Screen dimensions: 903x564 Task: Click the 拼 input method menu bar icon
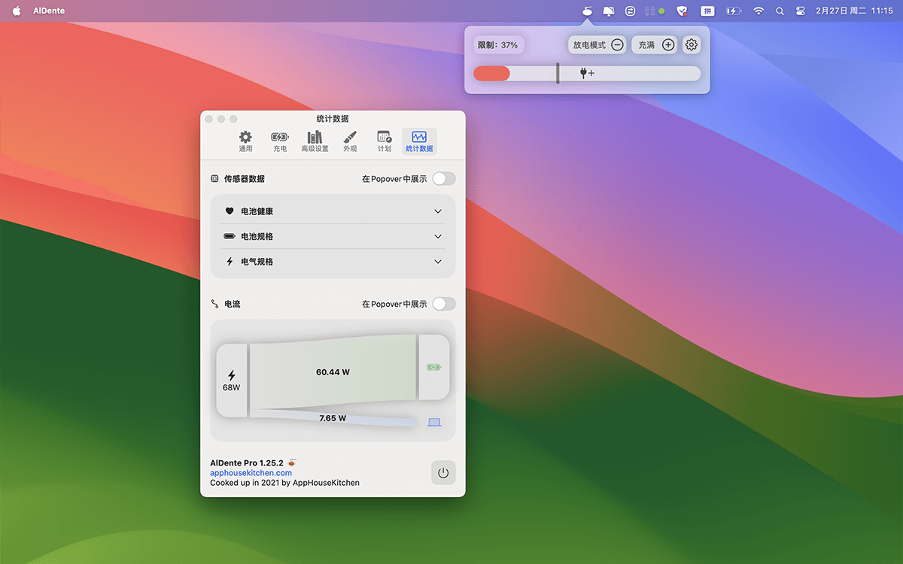coord(708,11)
